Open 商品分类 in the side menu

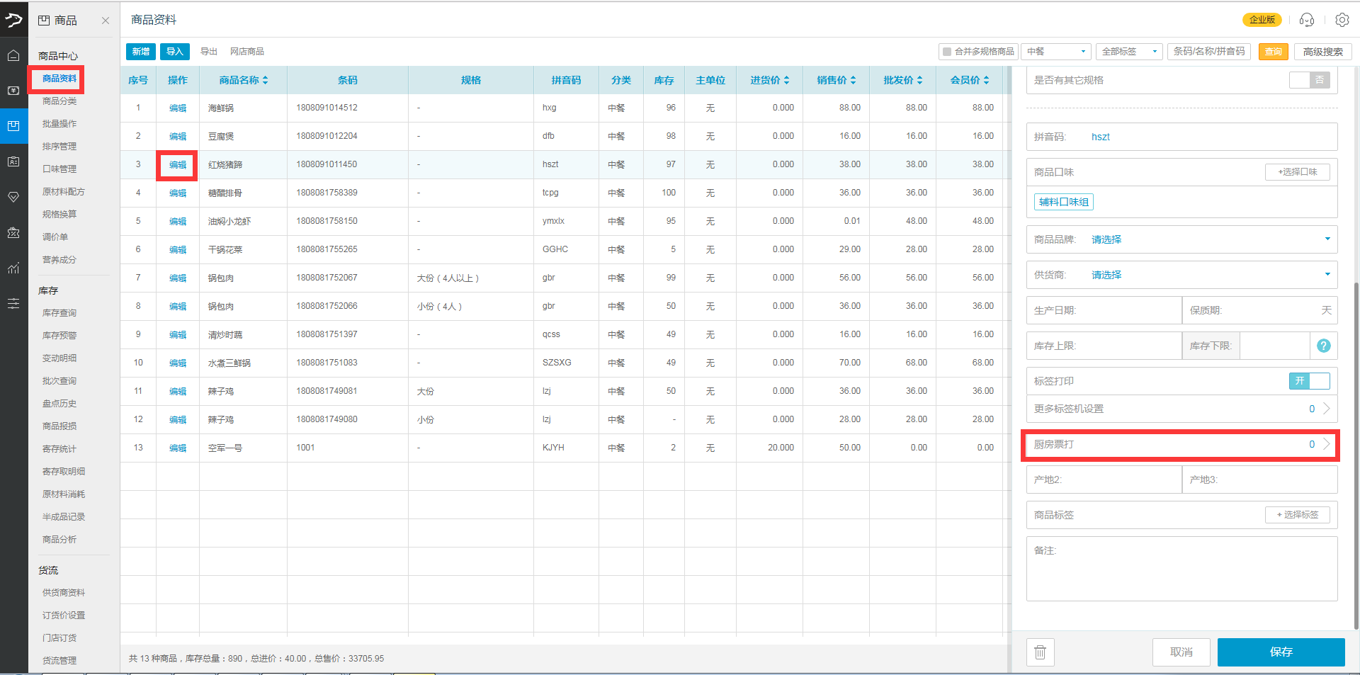59,101
